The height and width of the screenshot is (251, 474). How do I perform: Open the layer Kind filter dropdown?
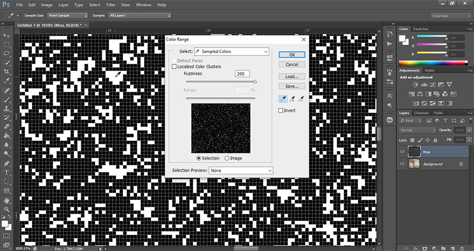coord(411,120)
